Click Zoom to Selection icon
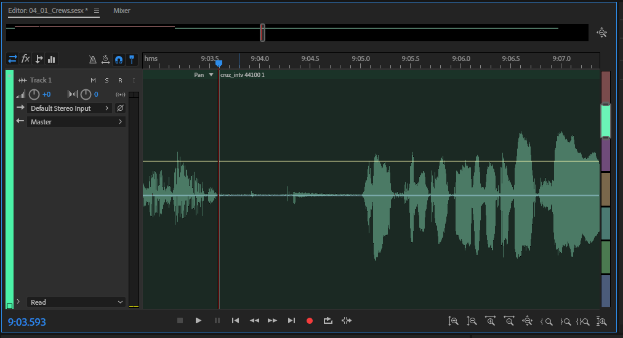 583,321
